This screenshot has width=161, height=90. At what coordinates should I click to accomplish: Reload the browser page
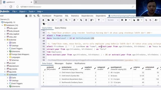pos(11,7)
